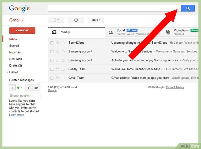The width and height of the screenshot is (201, 149).
Task: Open the chat status dropdown
Action: 21,88
